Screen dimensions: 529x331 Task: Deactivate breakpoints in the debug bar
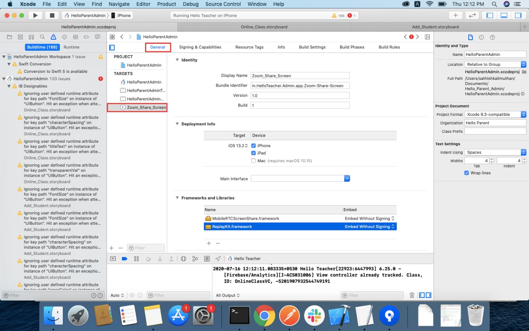point(124,259)
